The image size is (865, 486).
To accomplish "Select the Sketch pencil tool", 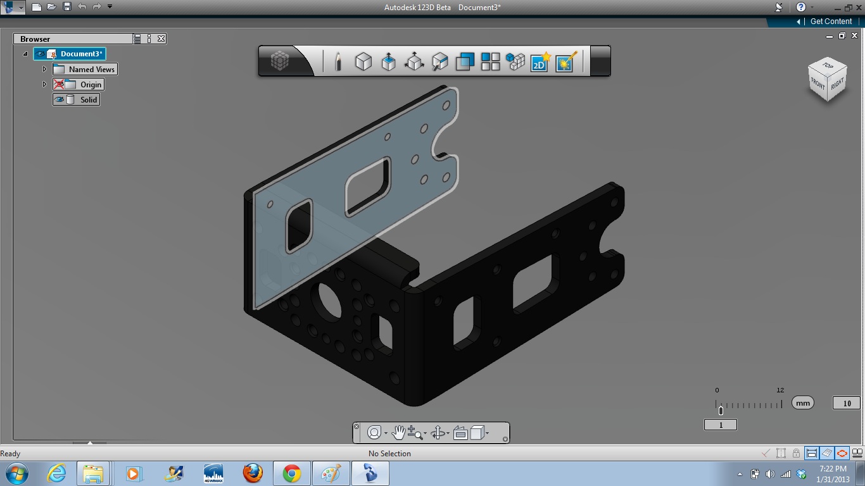I will click(x=338, y=61).
